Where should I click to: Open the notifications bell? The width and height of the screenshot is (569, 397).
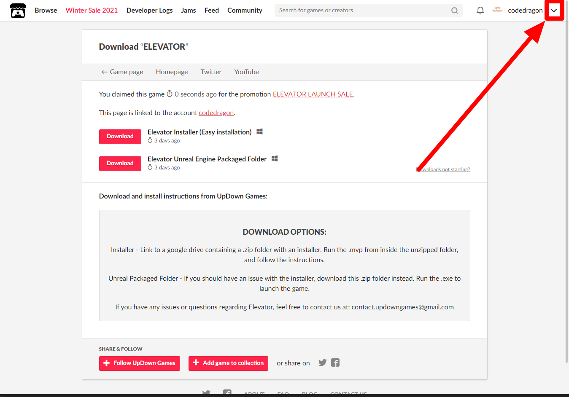tap(480, 11)
